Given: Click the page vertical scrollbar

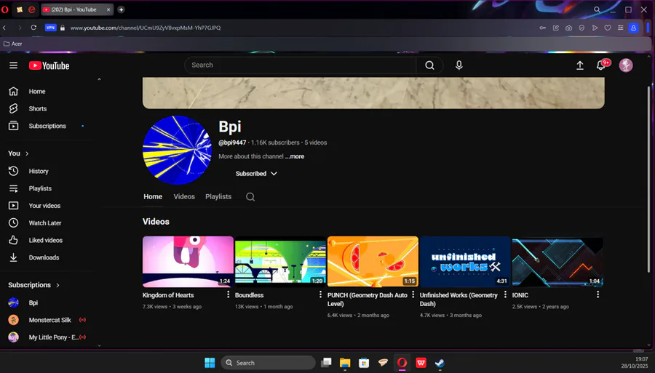Looking at the screenshot, I should pyautogui.click(x=648, y=180).
